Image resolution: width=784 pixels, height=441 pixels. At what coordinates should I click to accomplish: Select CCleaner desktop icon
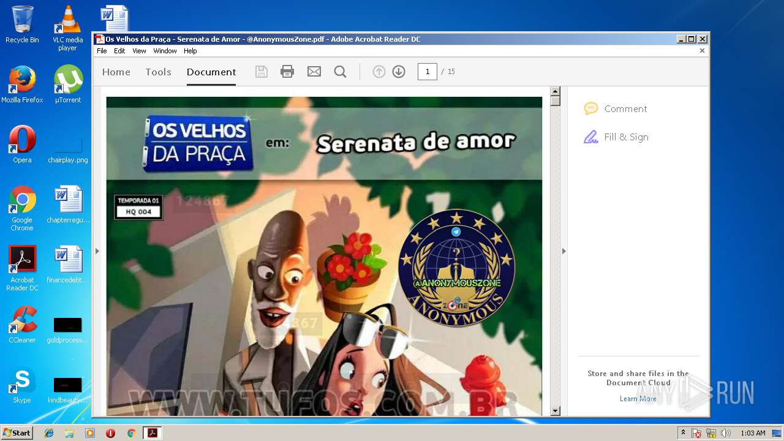22,325
